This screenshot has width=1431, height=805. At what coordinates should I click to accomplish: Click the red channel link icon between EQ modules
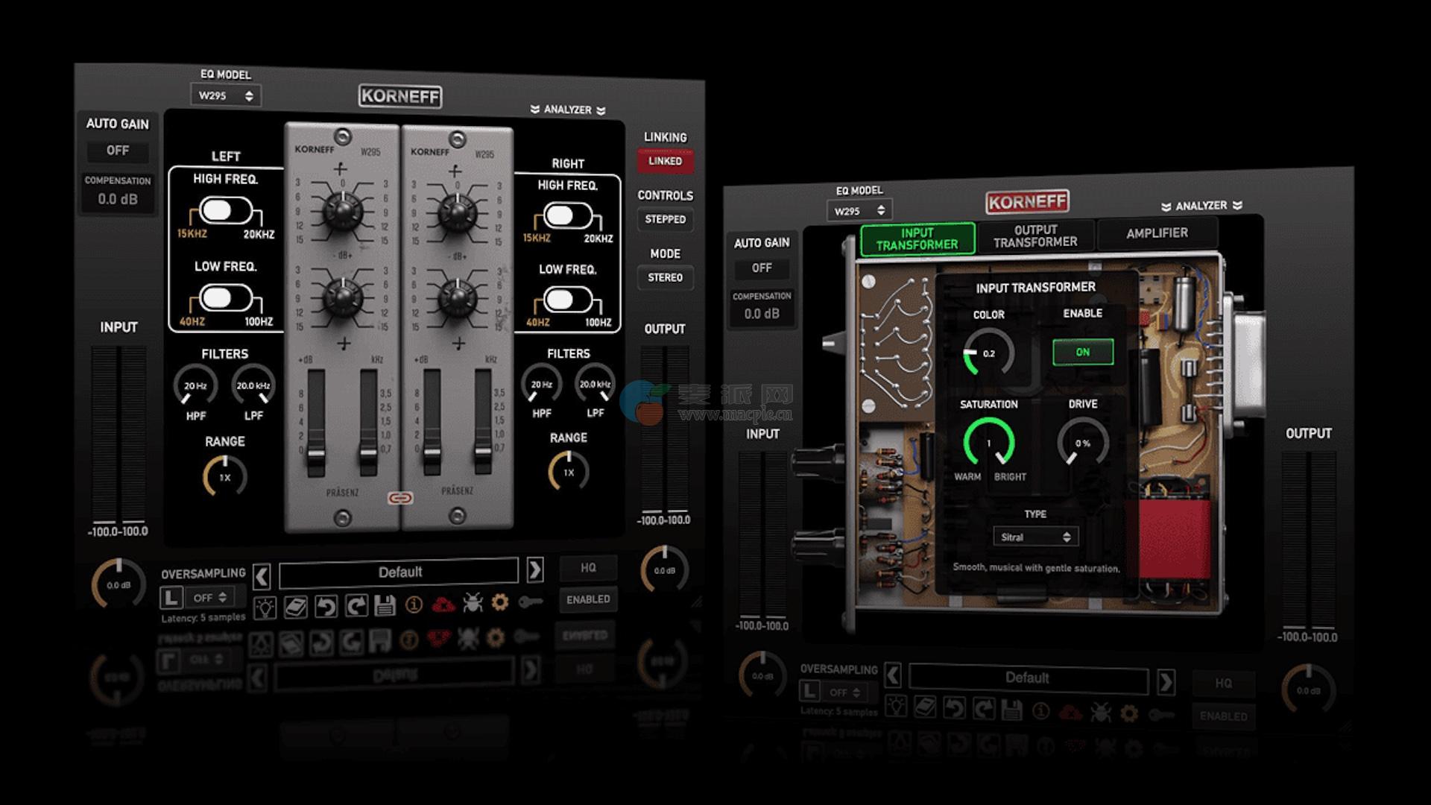click(x=400, y=498)
